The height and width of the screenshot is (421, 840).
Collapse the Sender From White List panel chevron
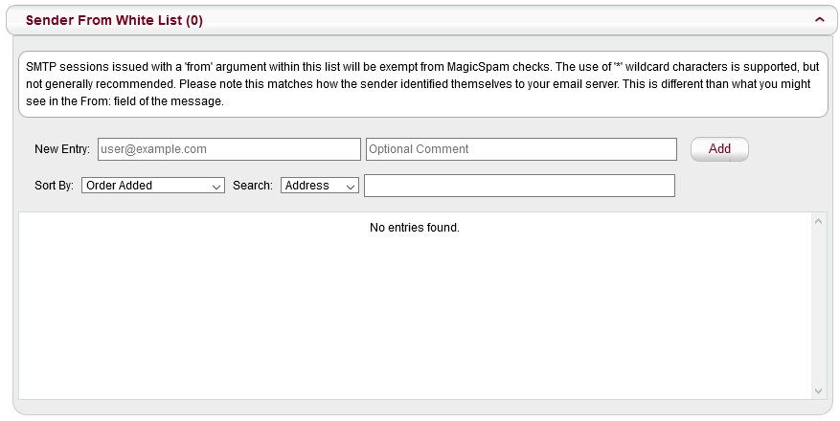click(819, 19)
